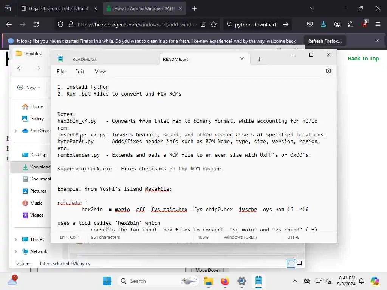Open the Edit menu in Notepad

pyautogui.click(x=79, y=71)
